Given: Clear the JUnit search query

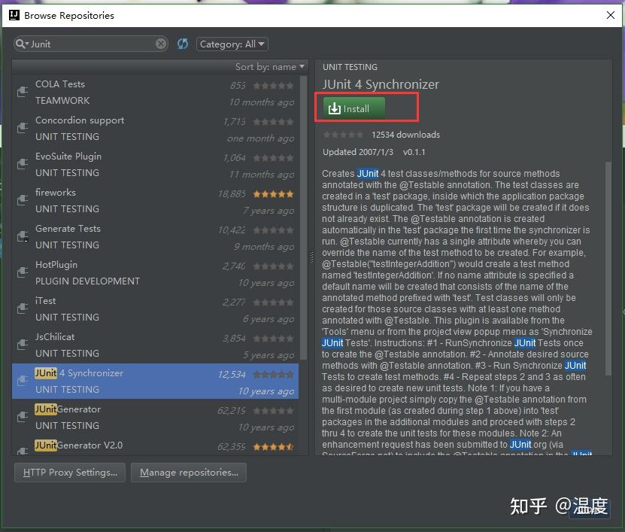Looking at the screenshot, I should pos(160,43).
